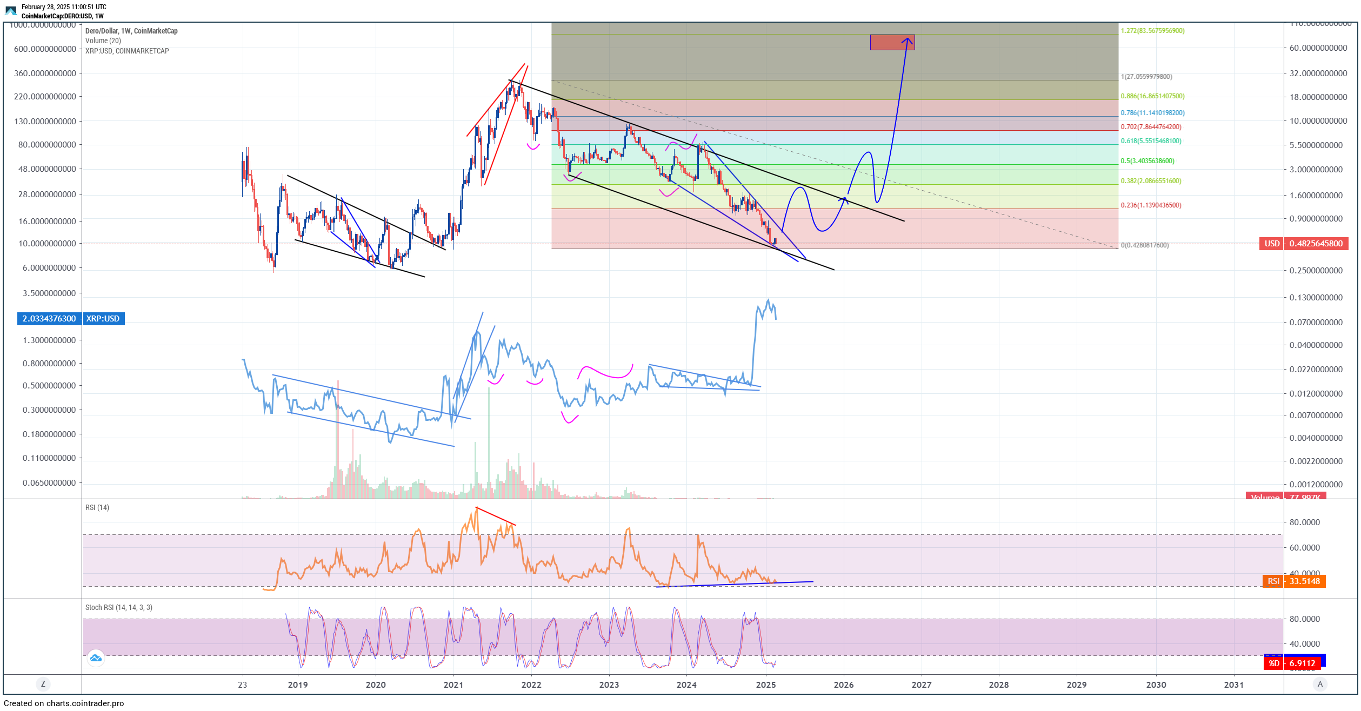Select the Volume (20) indicator legend
1361x711 pixels.
103,41
